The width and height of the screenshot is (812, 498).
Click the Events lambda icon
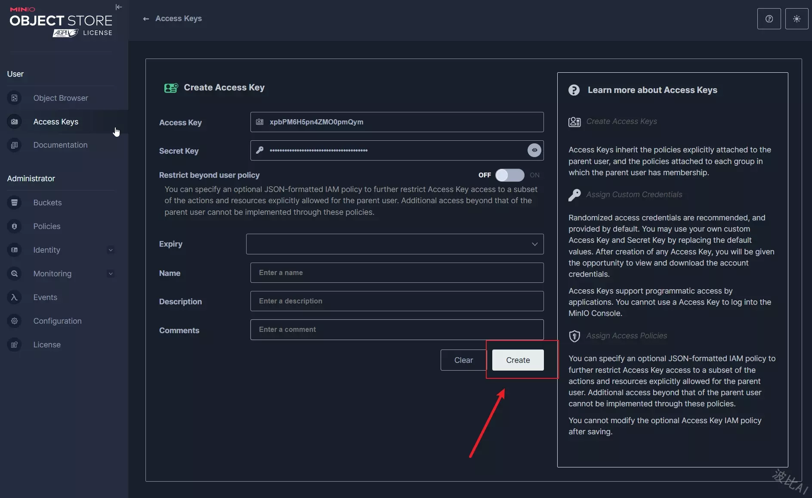tap(15, 297)
